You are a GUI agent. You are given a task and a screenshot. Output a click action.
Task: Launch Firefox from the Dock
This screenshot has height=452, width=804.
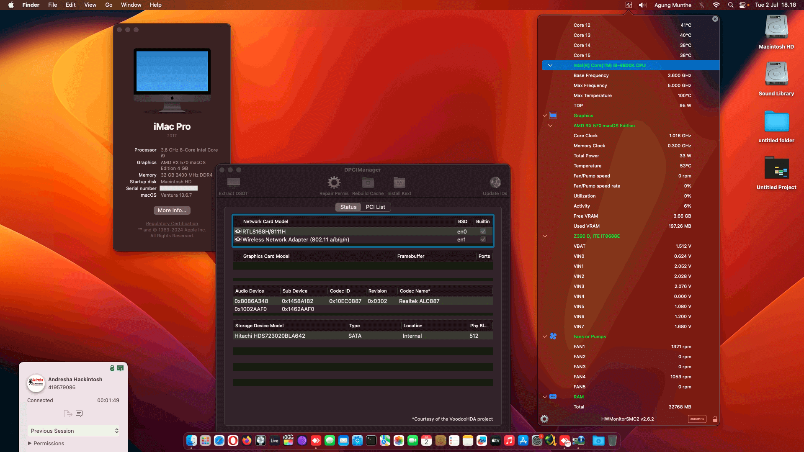247,440
